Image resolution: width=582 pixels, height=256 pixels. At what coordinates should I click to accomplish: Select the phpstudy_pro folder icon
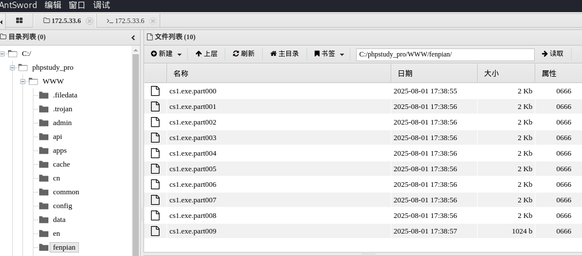coord(23,67)
